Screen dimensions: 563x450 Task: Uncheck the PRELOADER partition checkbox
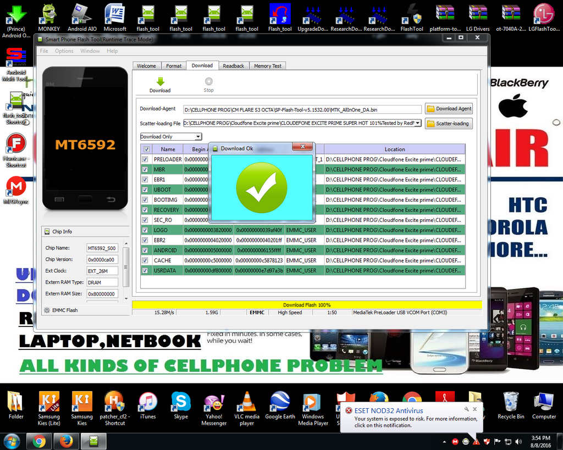click(x=145, y=159)
